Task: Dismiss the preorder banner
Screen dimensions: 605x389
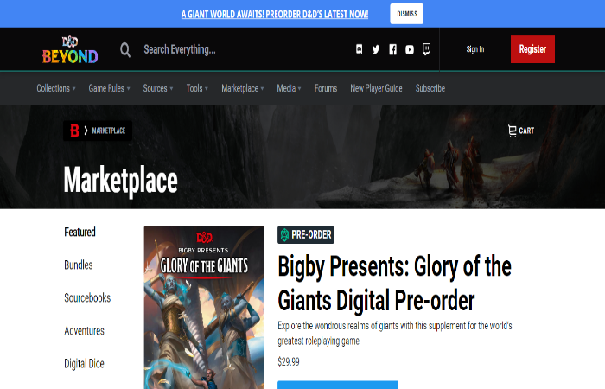Action: [407, 14]
